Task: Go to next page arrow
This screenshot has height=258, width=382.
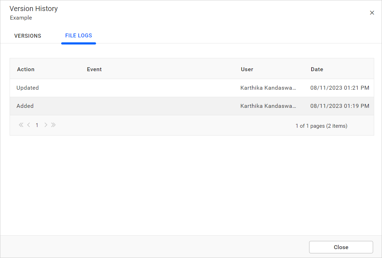Action: (x=46, y=125)
